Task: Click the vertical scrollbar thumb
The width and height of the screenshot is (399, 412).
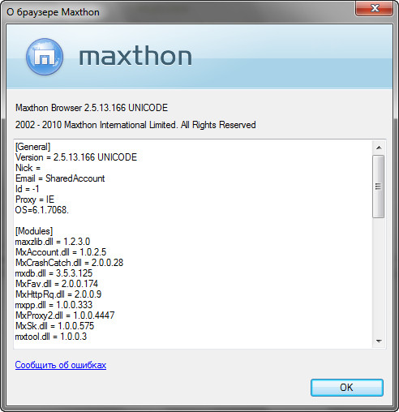Action: coord(378,187)
